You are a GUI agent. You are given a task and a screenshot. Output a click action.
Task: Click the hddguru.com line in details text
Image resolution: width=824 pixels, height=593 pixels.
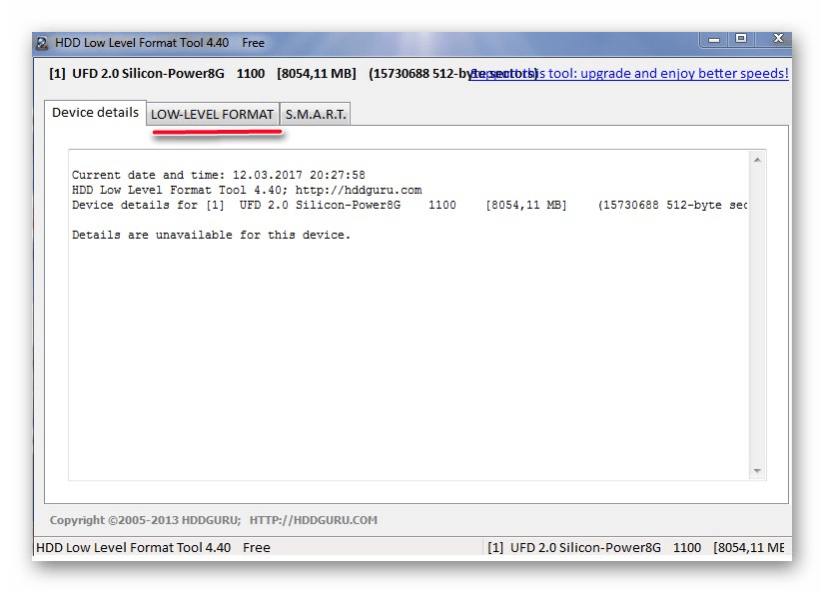pos(247,190)
